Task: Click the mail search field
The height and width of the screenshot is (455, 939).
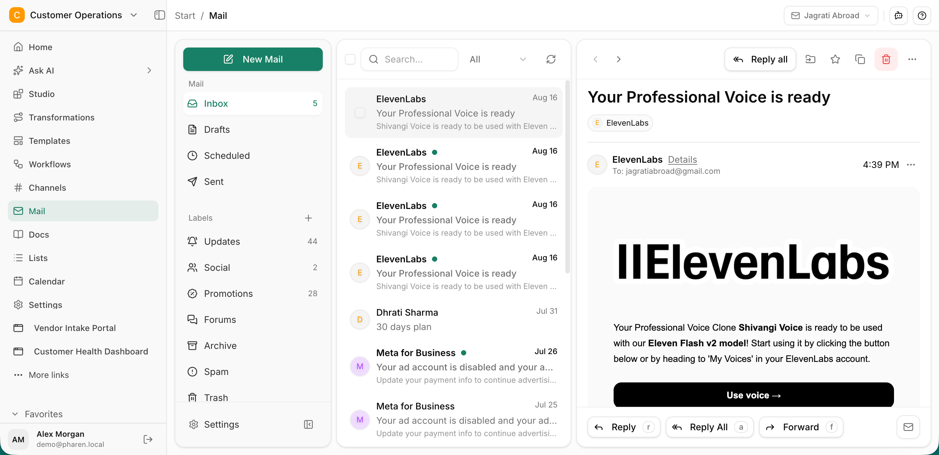Action: coord(410,59)
